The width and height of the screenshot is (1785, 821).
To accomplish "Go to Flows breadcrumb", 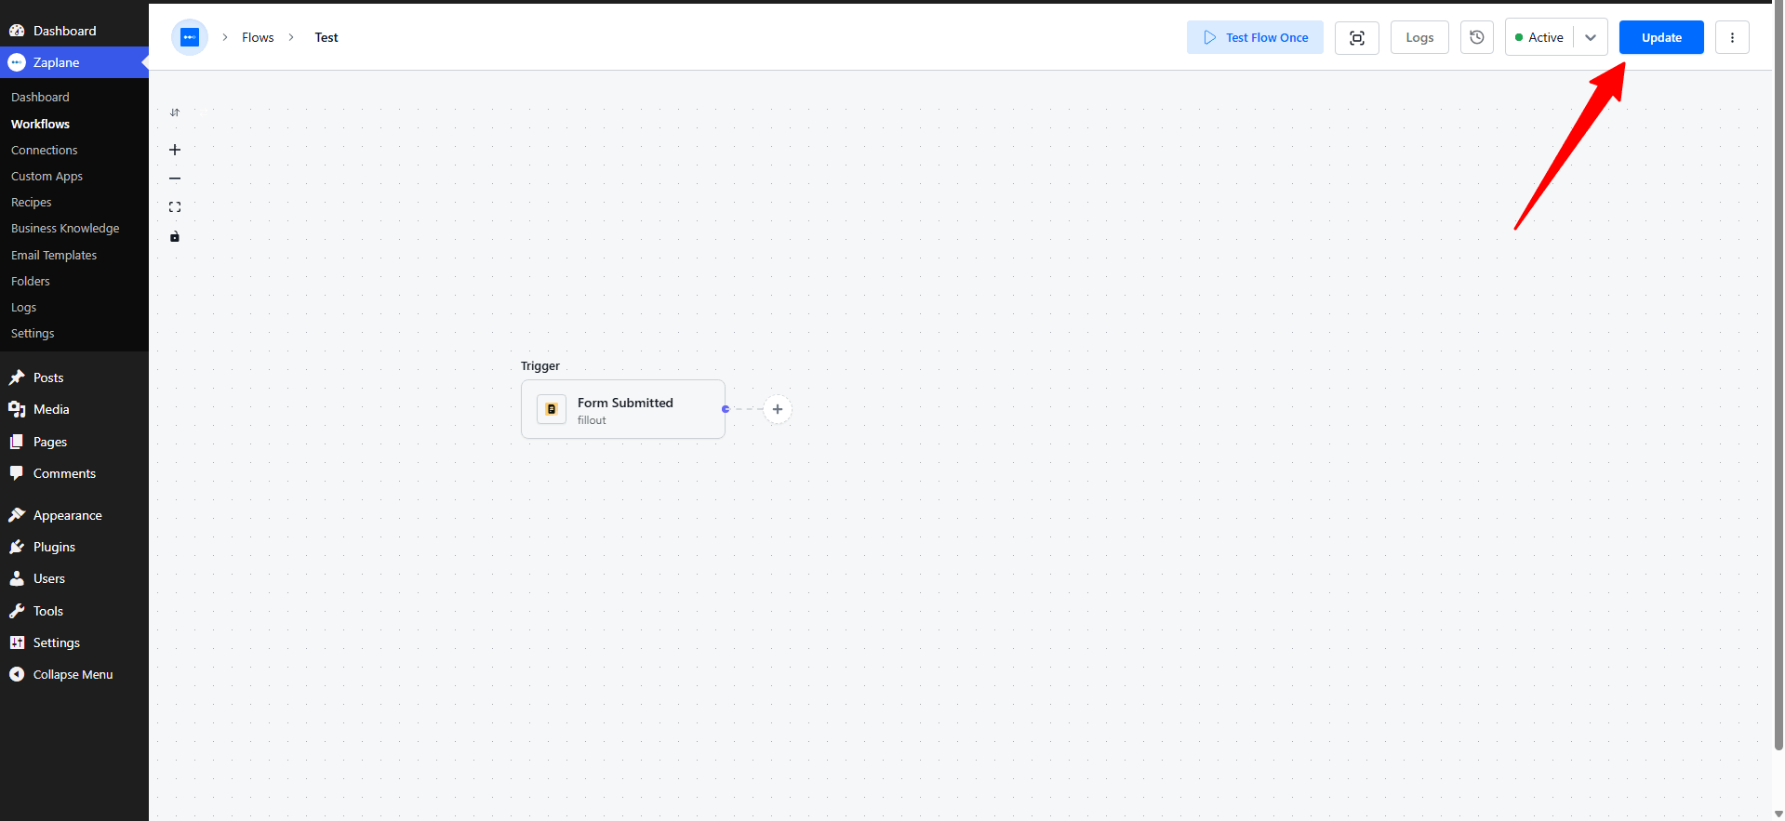I will [x=258, y=37].
